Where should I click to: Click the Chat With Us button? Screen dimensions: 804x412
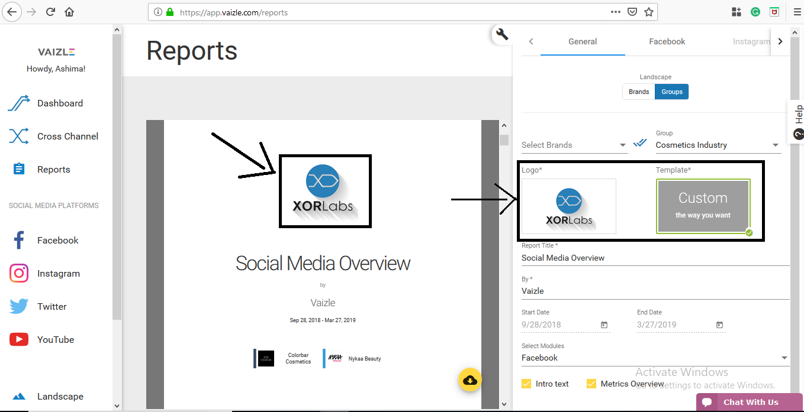750,402
